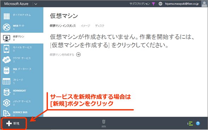The height and width of the screenshot is (130, 208).
Task: Select the Cloud Services gear-cloud icon
Action: click(x=6, y=60)
